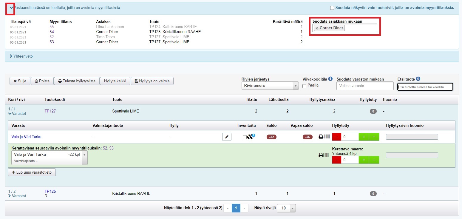
Task: Tick the Inventoitu checkbox
Action: click(x=245, y=137)
